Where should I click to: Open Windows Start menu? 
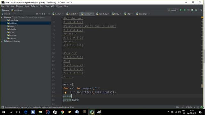[x=4, y=112]
